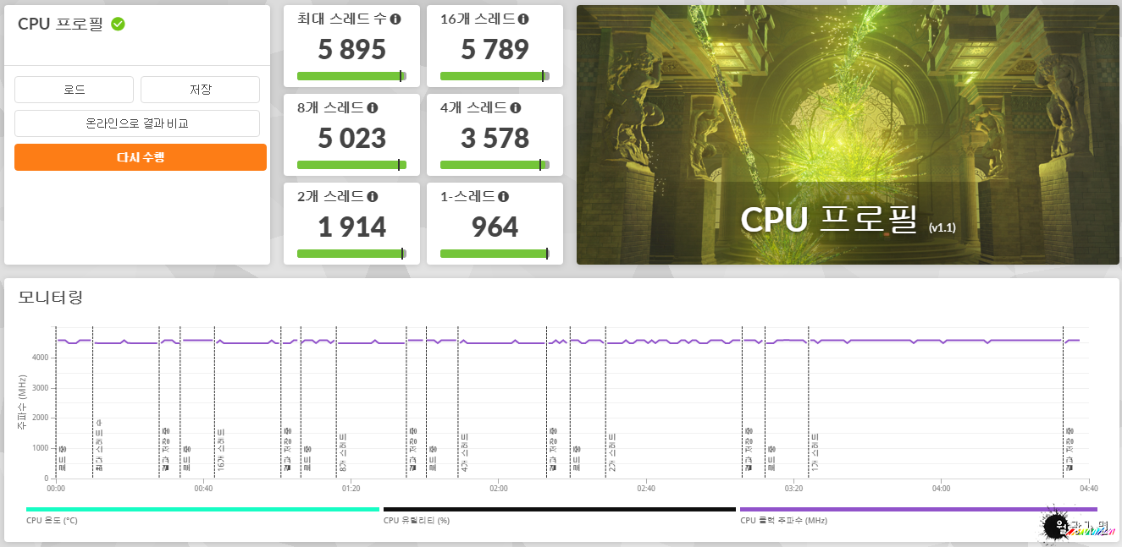Click the score 5 023
This screenshot has height=547, width=1122.
351,138
